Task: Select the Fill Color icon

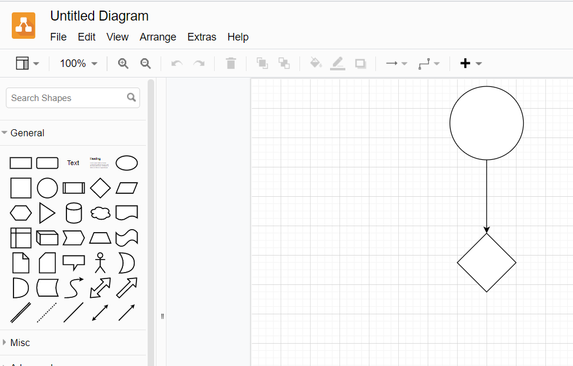Action: [315, 63]
